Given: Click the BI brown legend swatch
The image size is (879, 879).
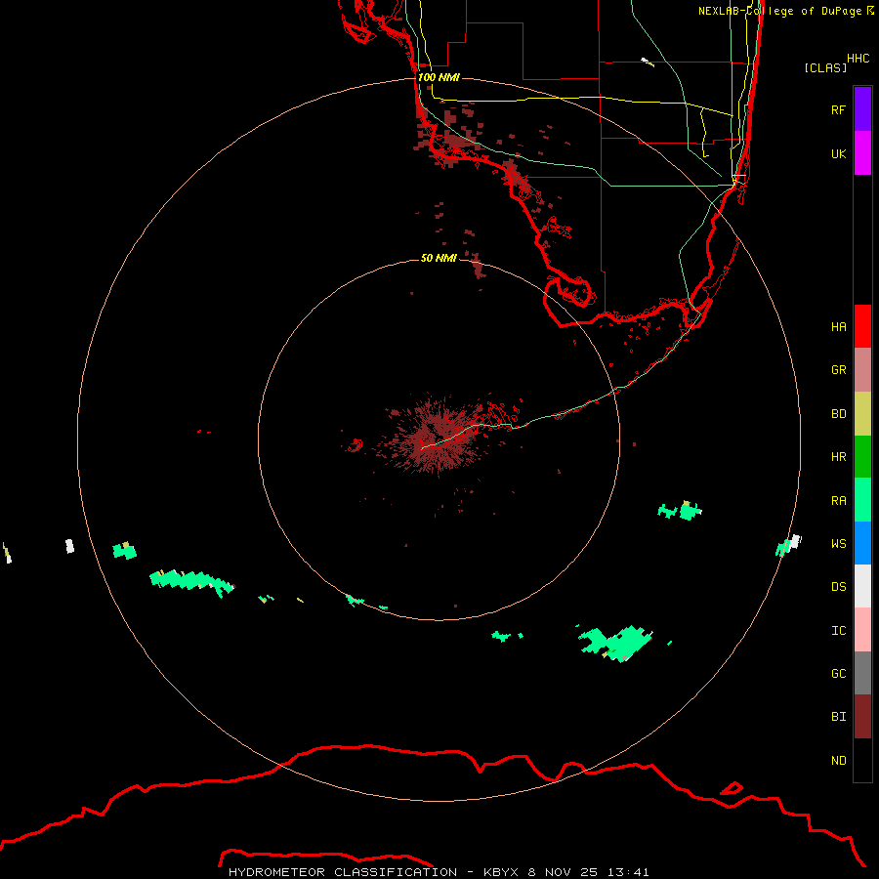Looking at the screenshot, I should pyautogui.click(x=862, y=717).
